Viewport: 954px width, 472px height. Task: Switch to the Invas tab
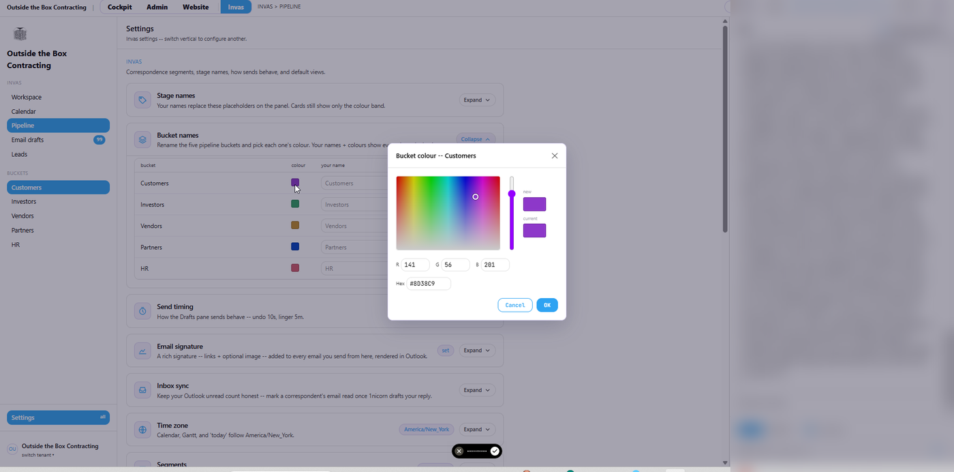pyautogui.click(x=236, y=7)
